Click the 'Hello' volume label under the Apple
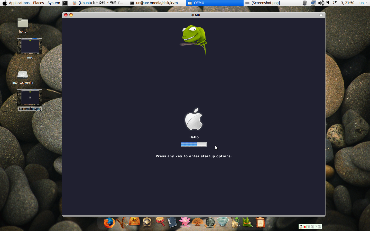 194,137
